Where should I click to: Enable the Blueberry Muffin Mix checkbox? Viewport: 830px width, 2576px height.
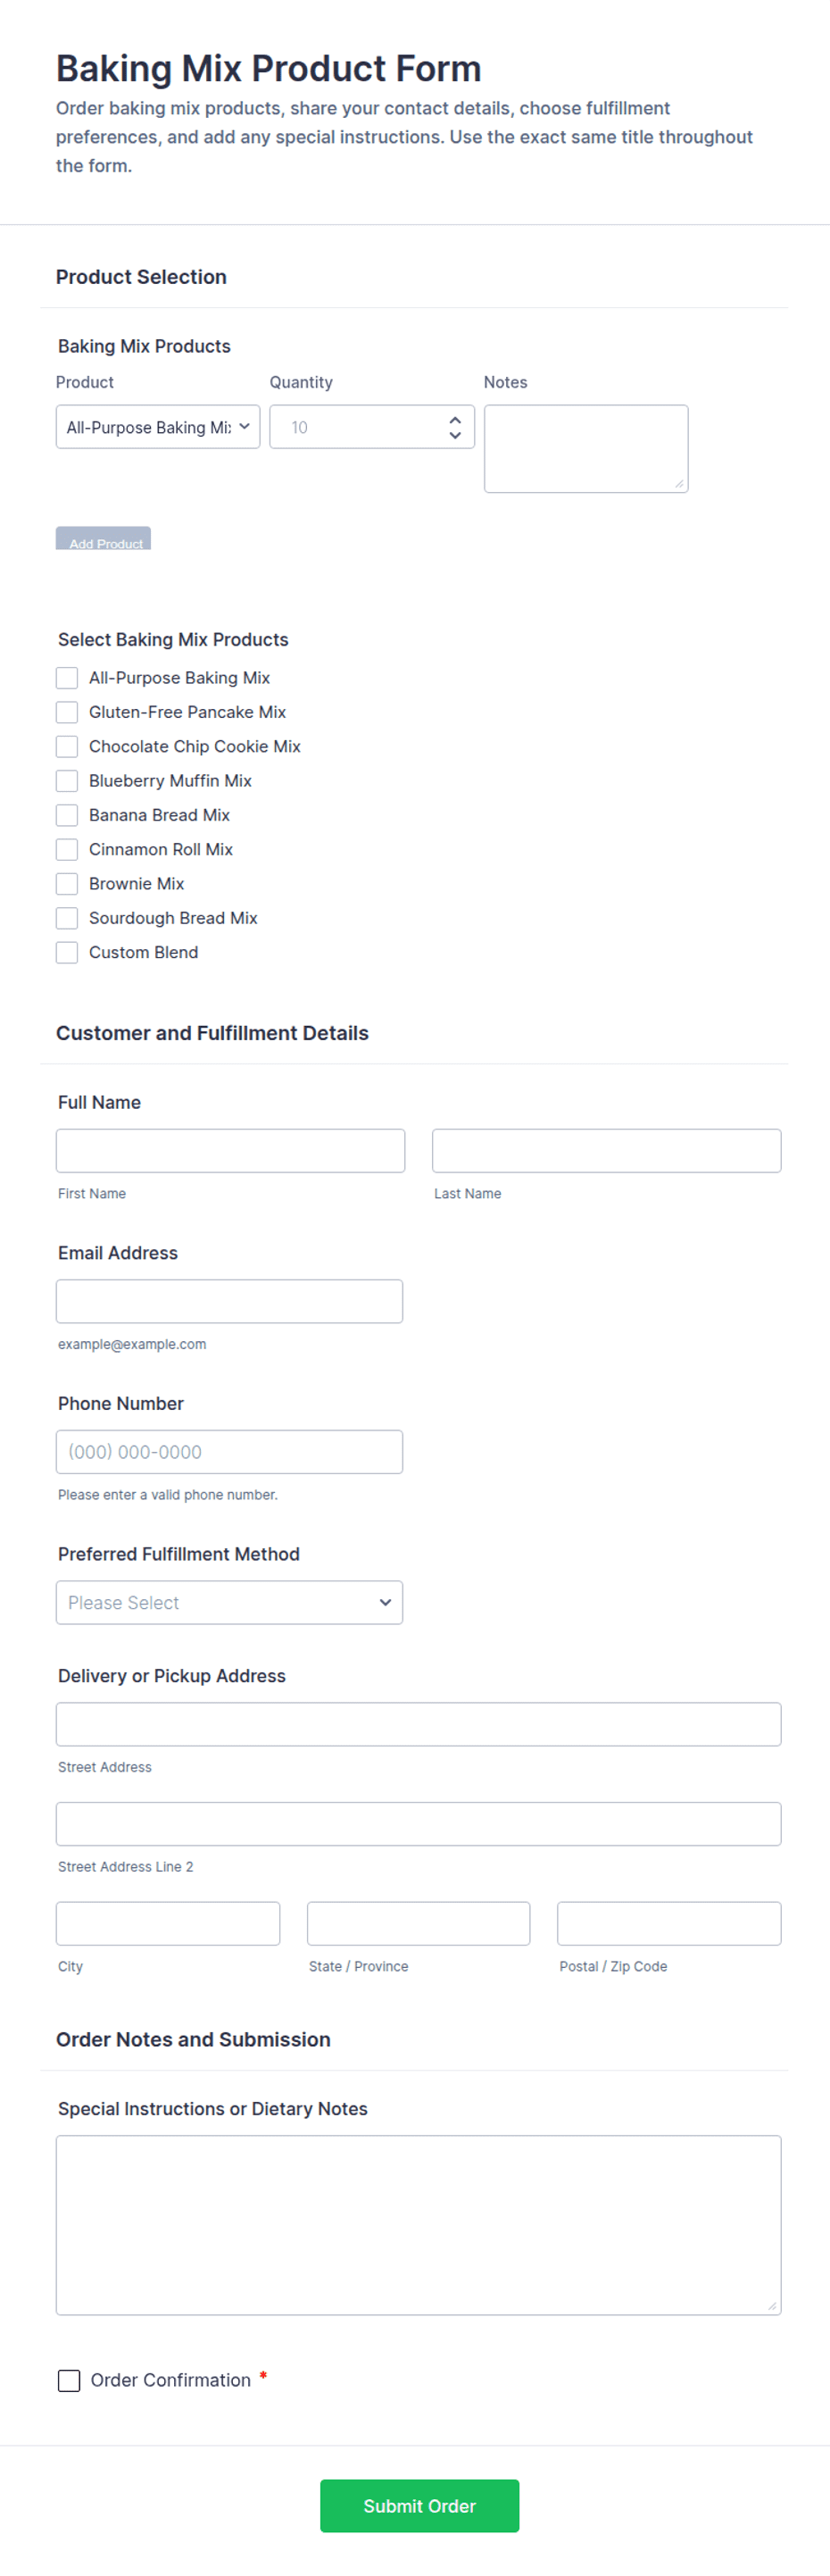[x=67, y=781]
